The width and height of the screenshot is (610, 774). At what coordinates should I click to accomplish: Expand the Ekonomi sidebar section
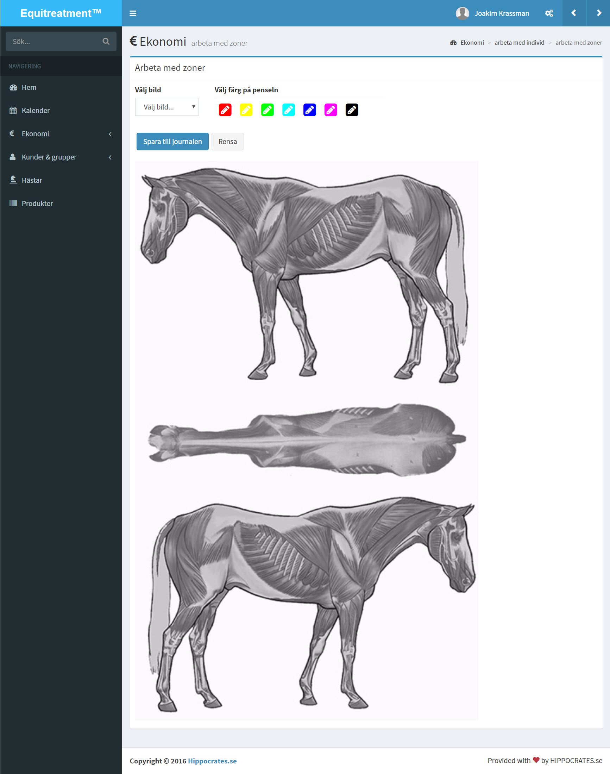coord(35,134)
